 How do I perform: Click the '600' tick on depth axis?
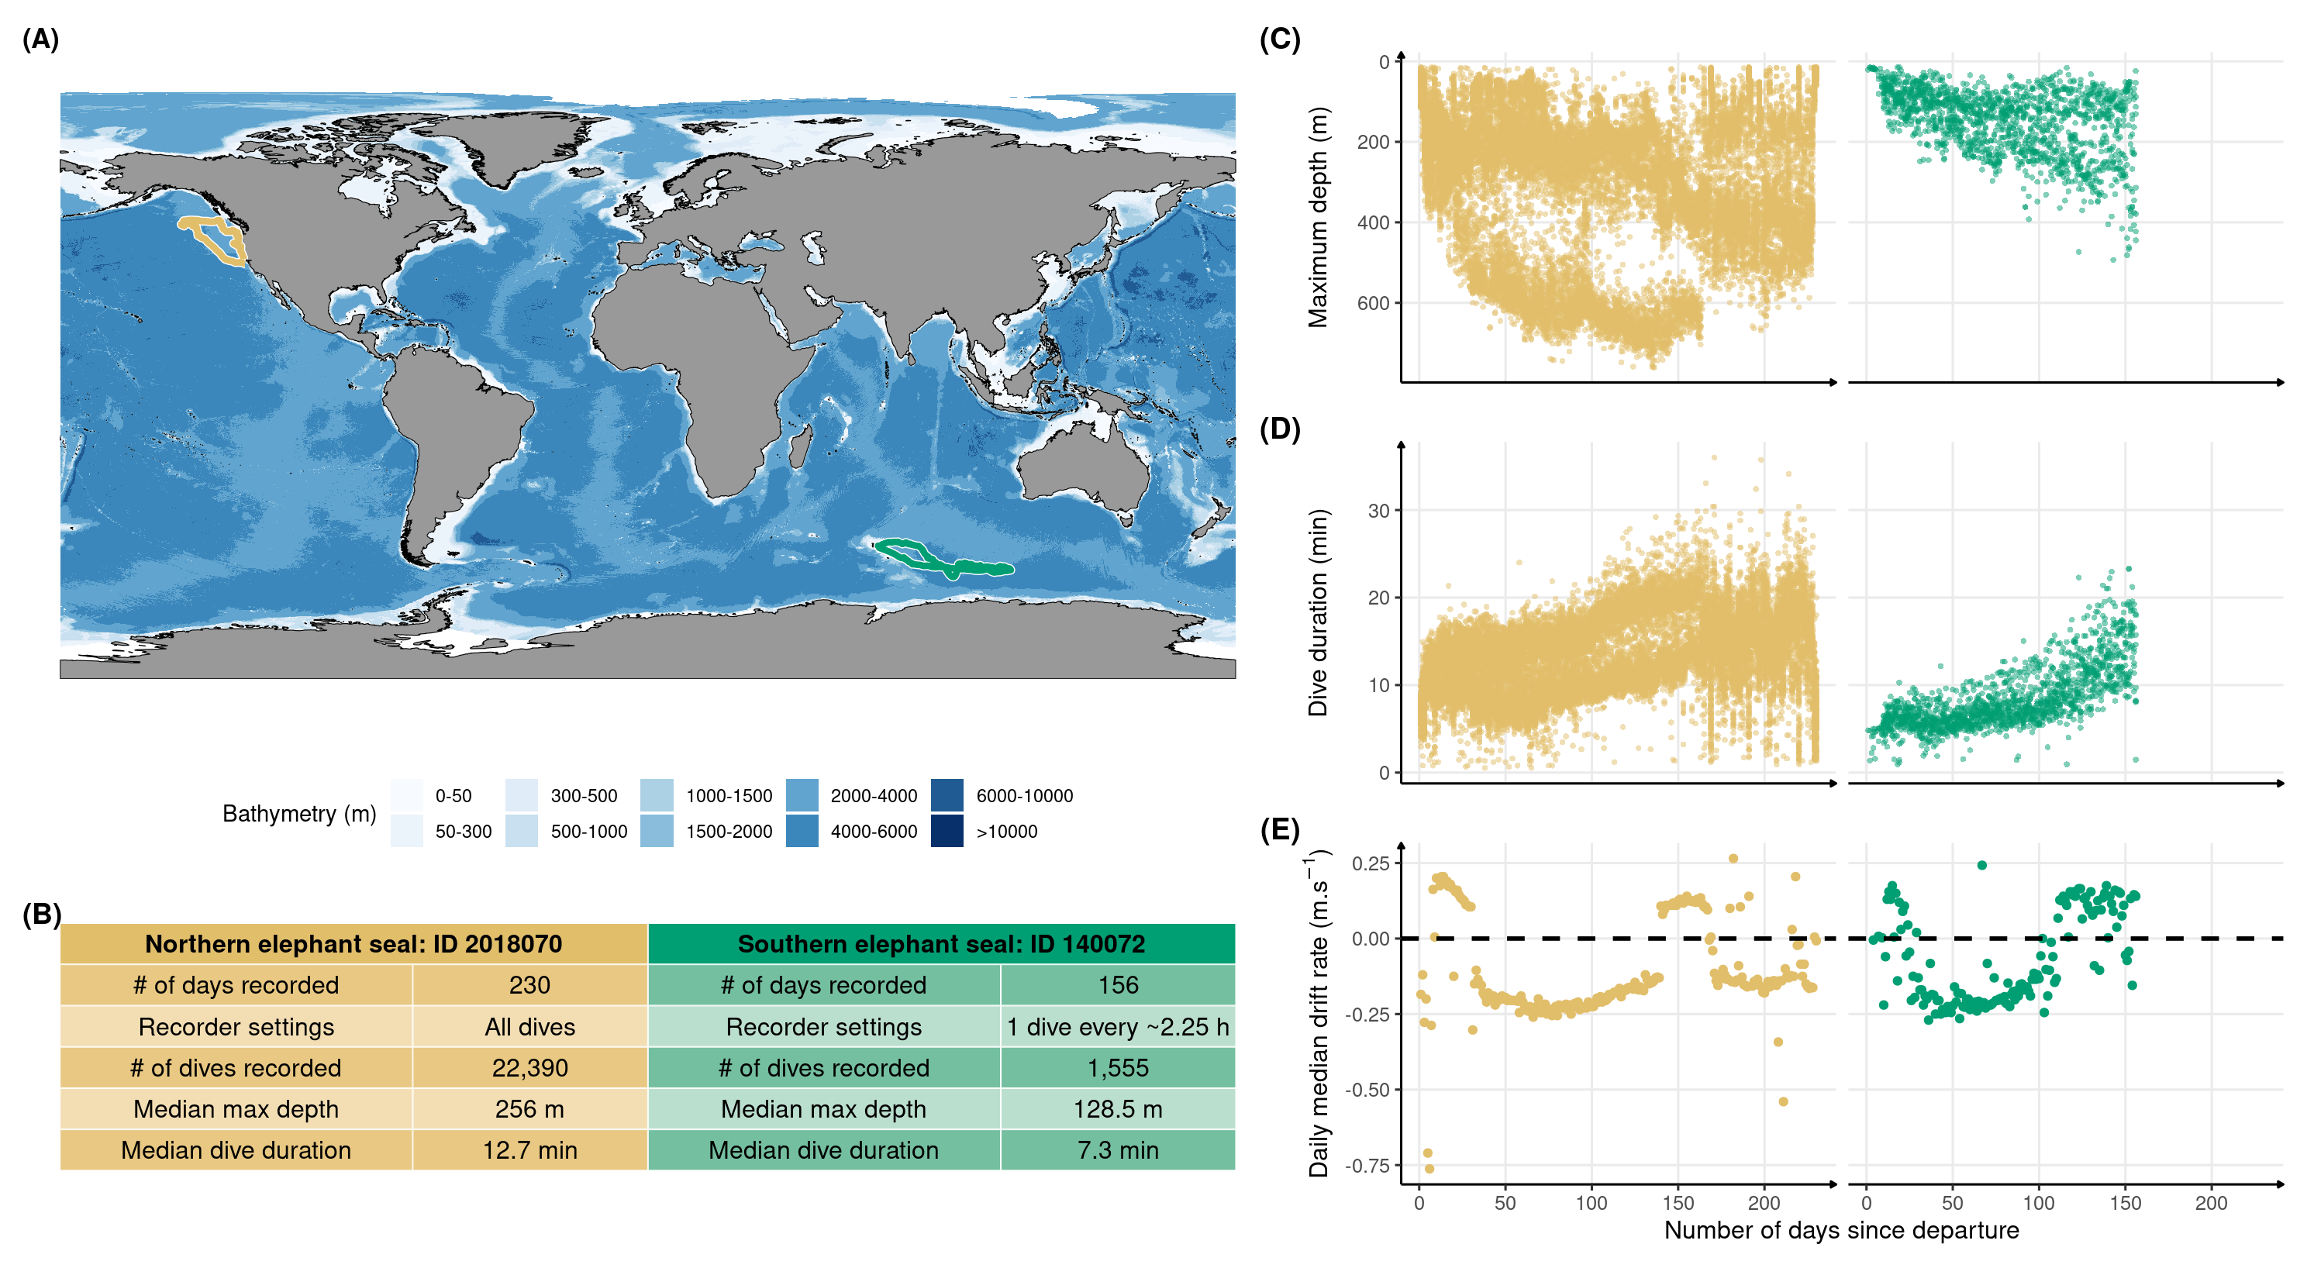[x=1373, y=304]
